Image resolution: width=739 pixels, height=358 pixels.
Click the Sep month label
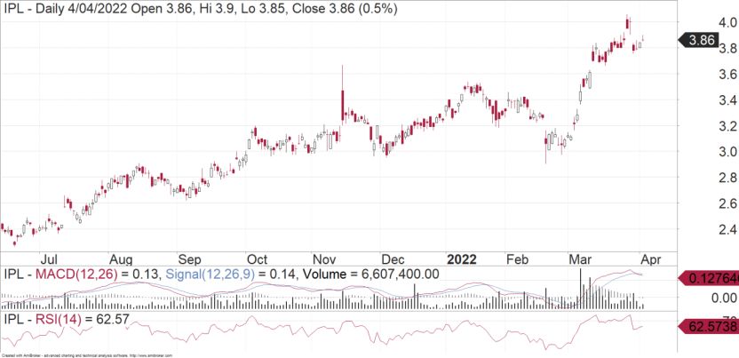pos(190,259)
